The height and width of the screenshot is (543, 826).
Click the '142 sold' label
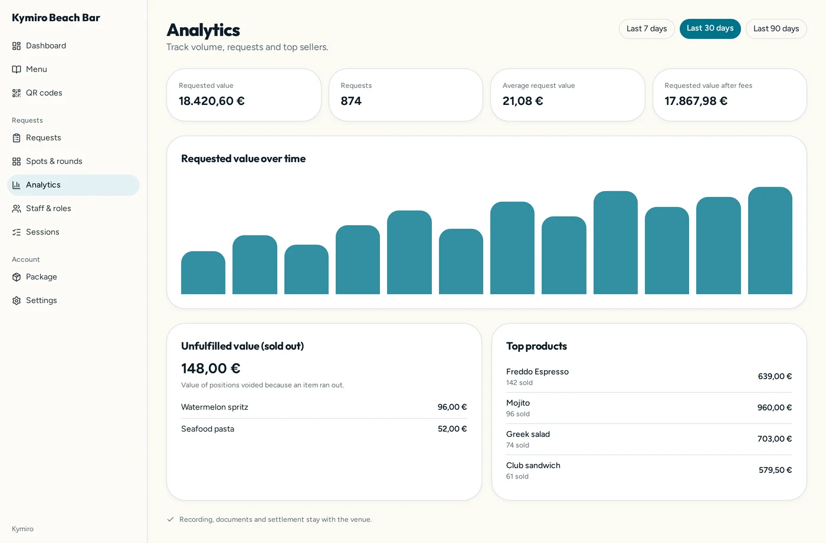(519, 383)
